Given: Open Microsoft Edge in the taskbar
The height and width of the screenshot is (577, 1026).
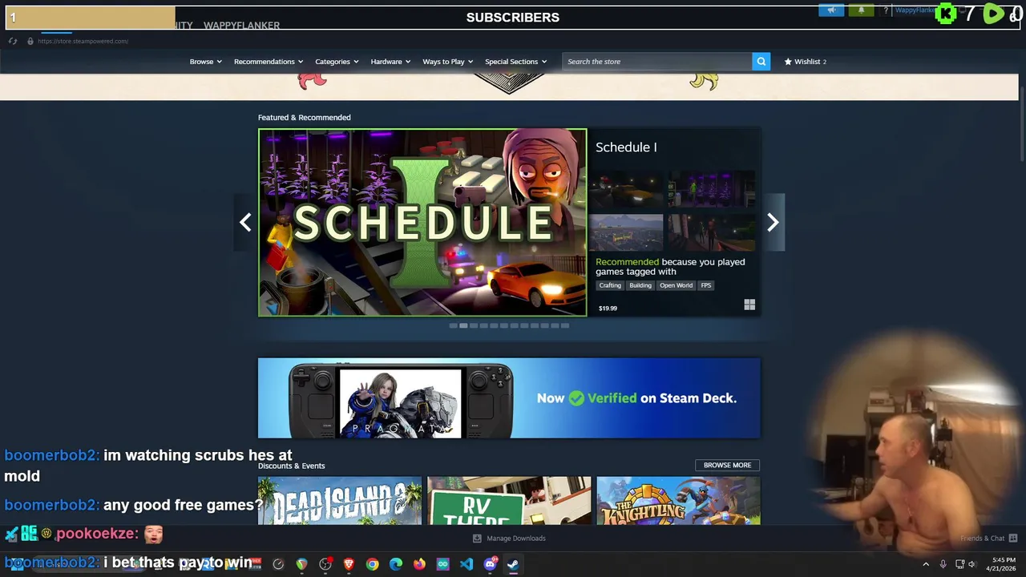Looking at the screenshot, I should (x=396, y=564).
